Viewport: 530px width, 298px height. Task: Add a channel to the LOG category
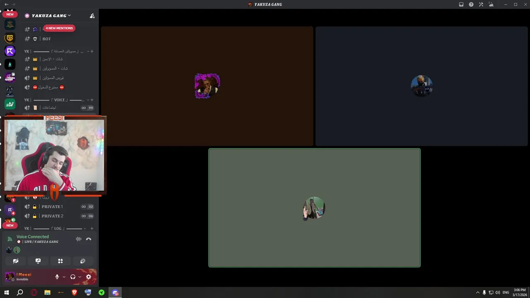(92, 228)
